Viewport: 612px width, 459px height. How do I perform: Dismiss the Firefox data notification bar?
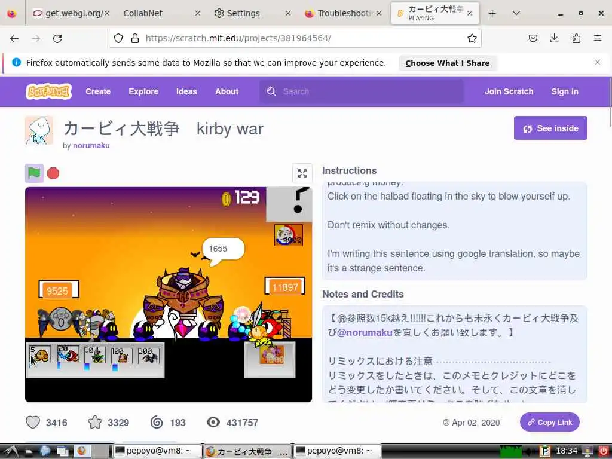pos(598,62)
